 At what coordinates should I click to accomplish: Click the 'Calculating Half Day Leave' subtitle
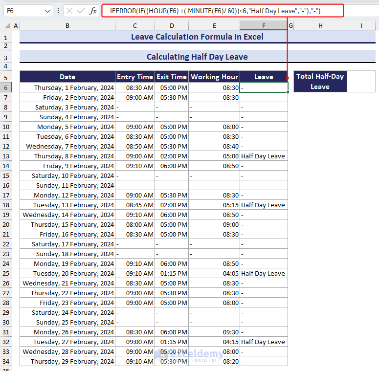point(197,57)
